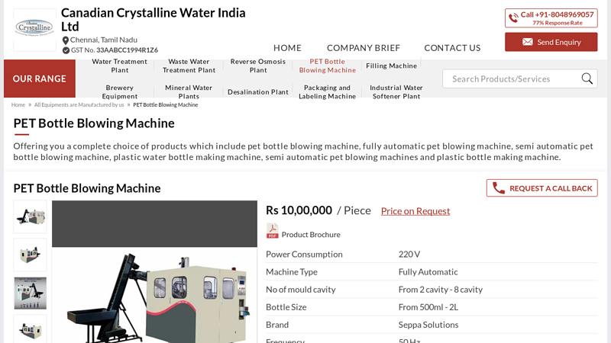The height and width of the screenshot is (343, 611).
Task: Select fourth machine thumbnail image
Action: coord(30,329)
